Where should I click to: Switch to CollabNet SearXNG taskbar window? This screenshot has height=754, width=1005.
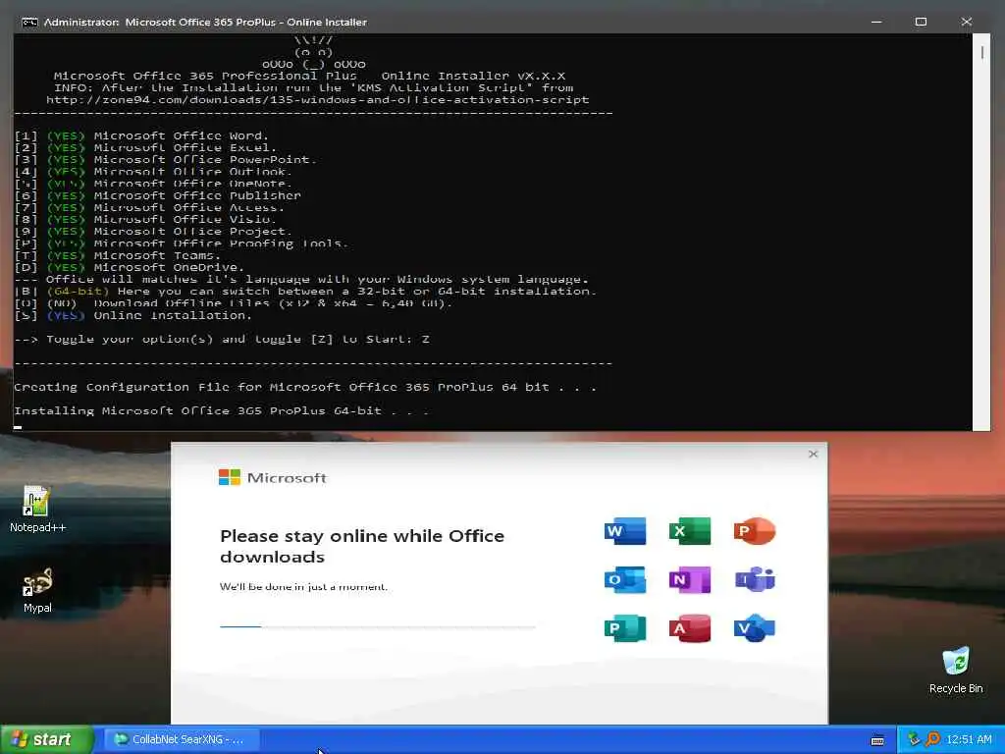click(x=182, y=739)
